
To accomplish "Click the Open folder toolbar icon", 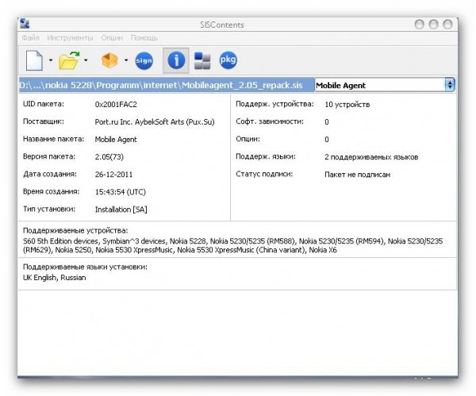I will click(69, 60).
